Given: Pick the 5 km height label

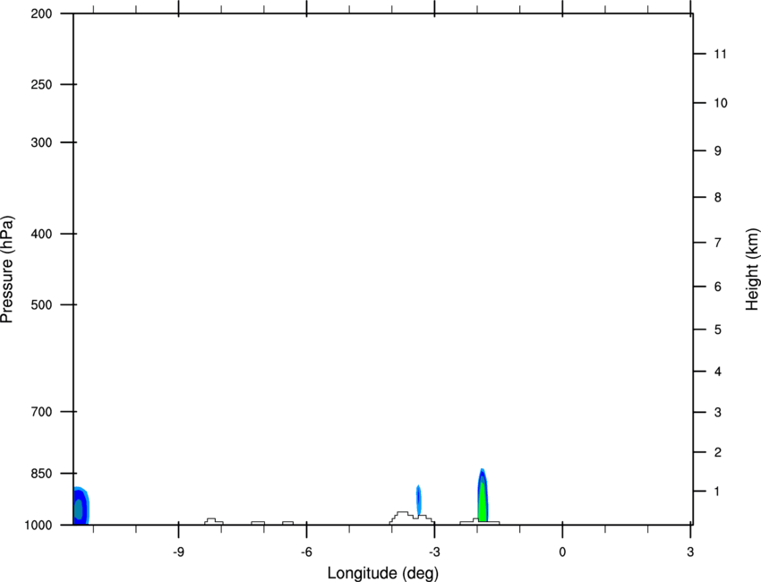Looking at the screenshot, I should (718, 330).
